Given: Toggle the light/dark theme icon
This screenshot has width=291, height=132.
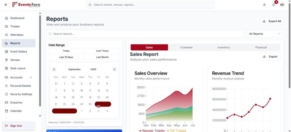Looking at the screenshot, I should [264, 5].
